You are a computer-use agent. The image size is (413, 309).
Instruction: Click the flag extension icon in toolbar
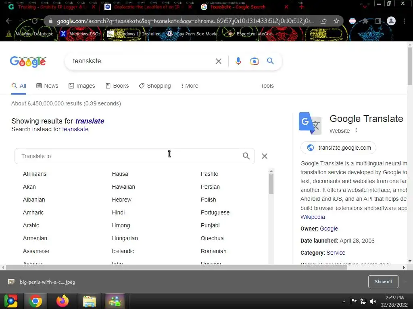coord(353,21)
